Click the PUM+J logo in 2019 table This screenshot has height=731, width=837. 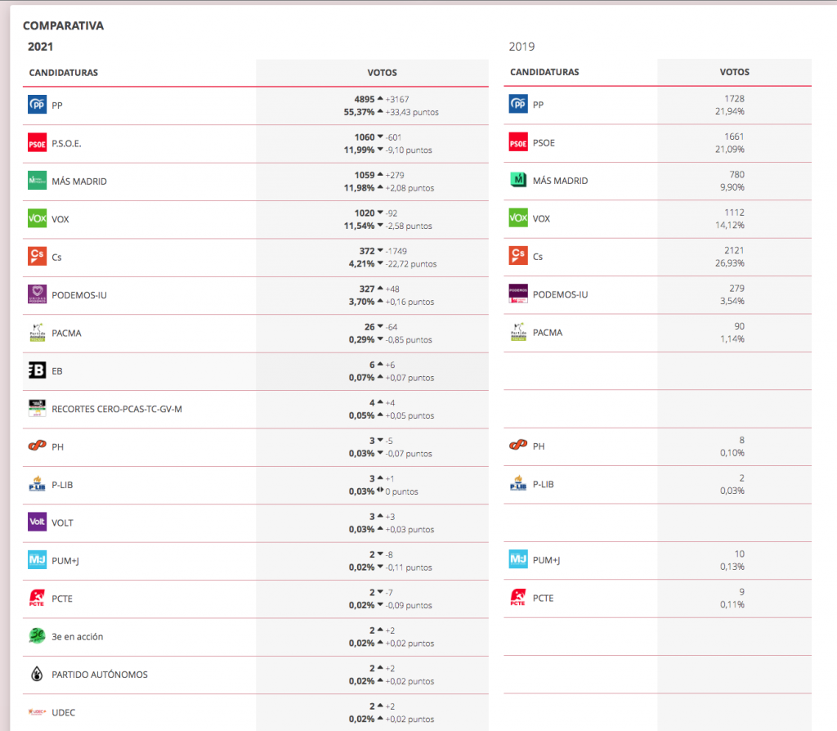click(x=518, y=560)
